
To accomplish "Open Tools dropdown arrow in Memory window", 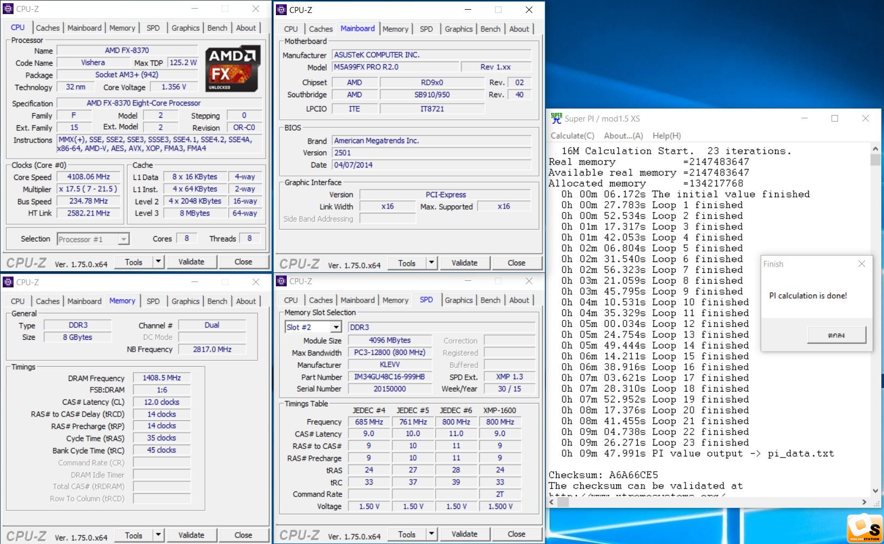I will [x=158, y=535].
